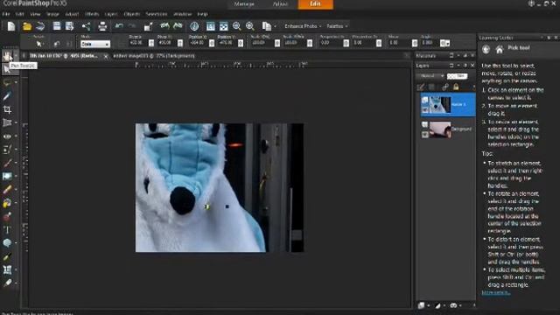This screenshot has width=560, height=315.
Task: Select the Freehand Selection lasso tool
Action: pos(7,82)
